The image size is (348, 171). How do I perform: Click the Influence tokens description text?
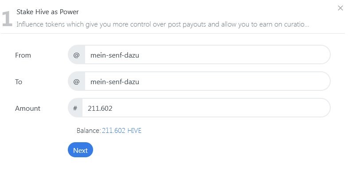click(x=163, y=24)
